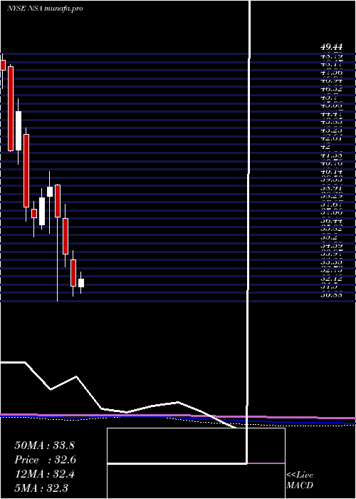Viewport: 356px width, 499px height.
Task: Select the 12MA : 32.4 readout
Action: 44,474
